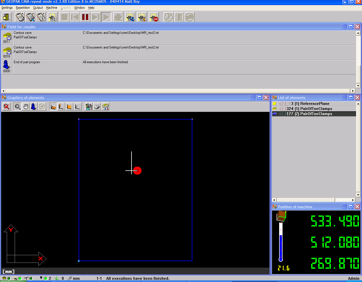Click the Field for results scroll down arrow
The height and width of the screenshot is (282, 362).
358,86
